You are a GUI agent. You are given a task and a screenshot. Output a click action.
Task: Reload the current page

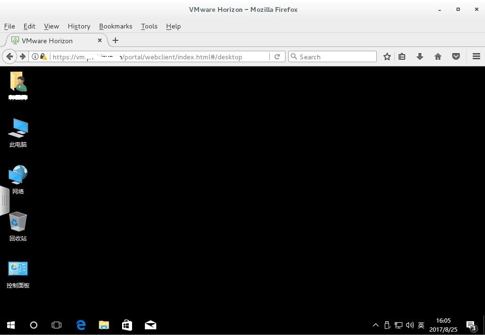277,56
